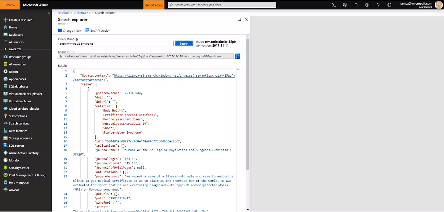
Task: Click the Virtual machines (classic) icon
Action: pyautogui.click(x=5, y=94)
